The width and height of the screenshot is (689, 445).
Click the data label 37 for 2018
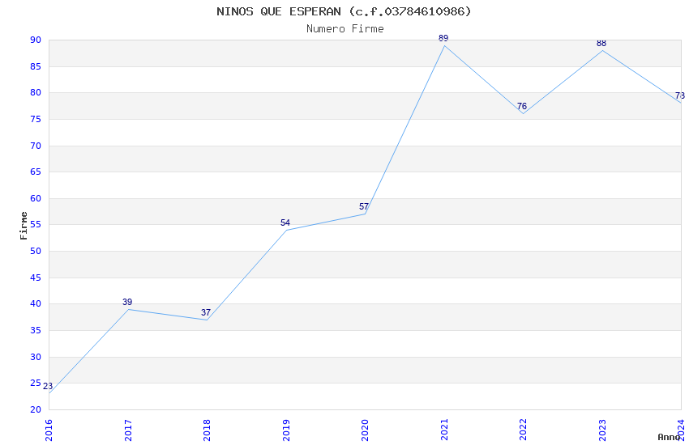point(206,312)
